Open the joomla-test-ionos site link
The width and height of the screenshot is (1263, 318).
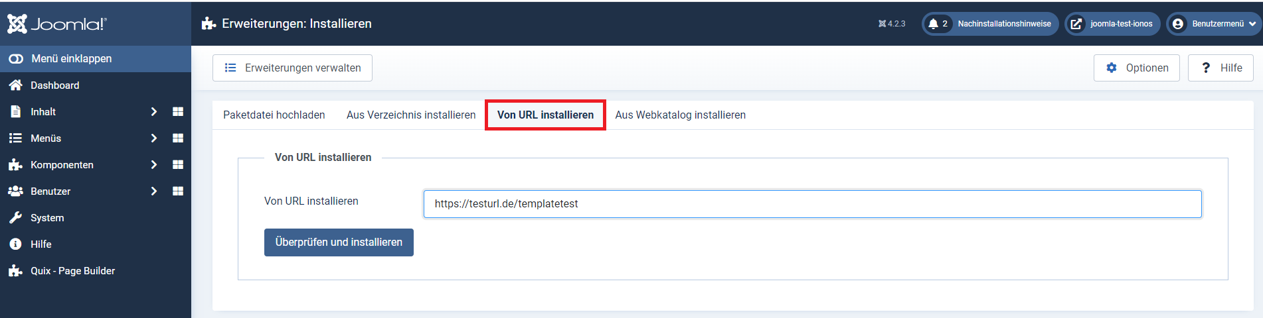[x=1113, y=24]
